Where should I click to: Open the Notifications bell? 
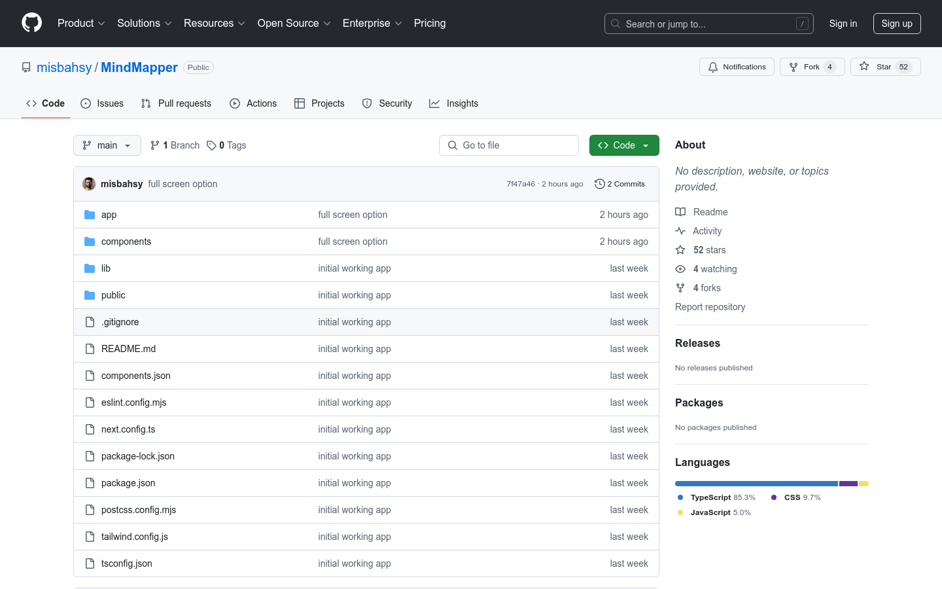[737, 67]
